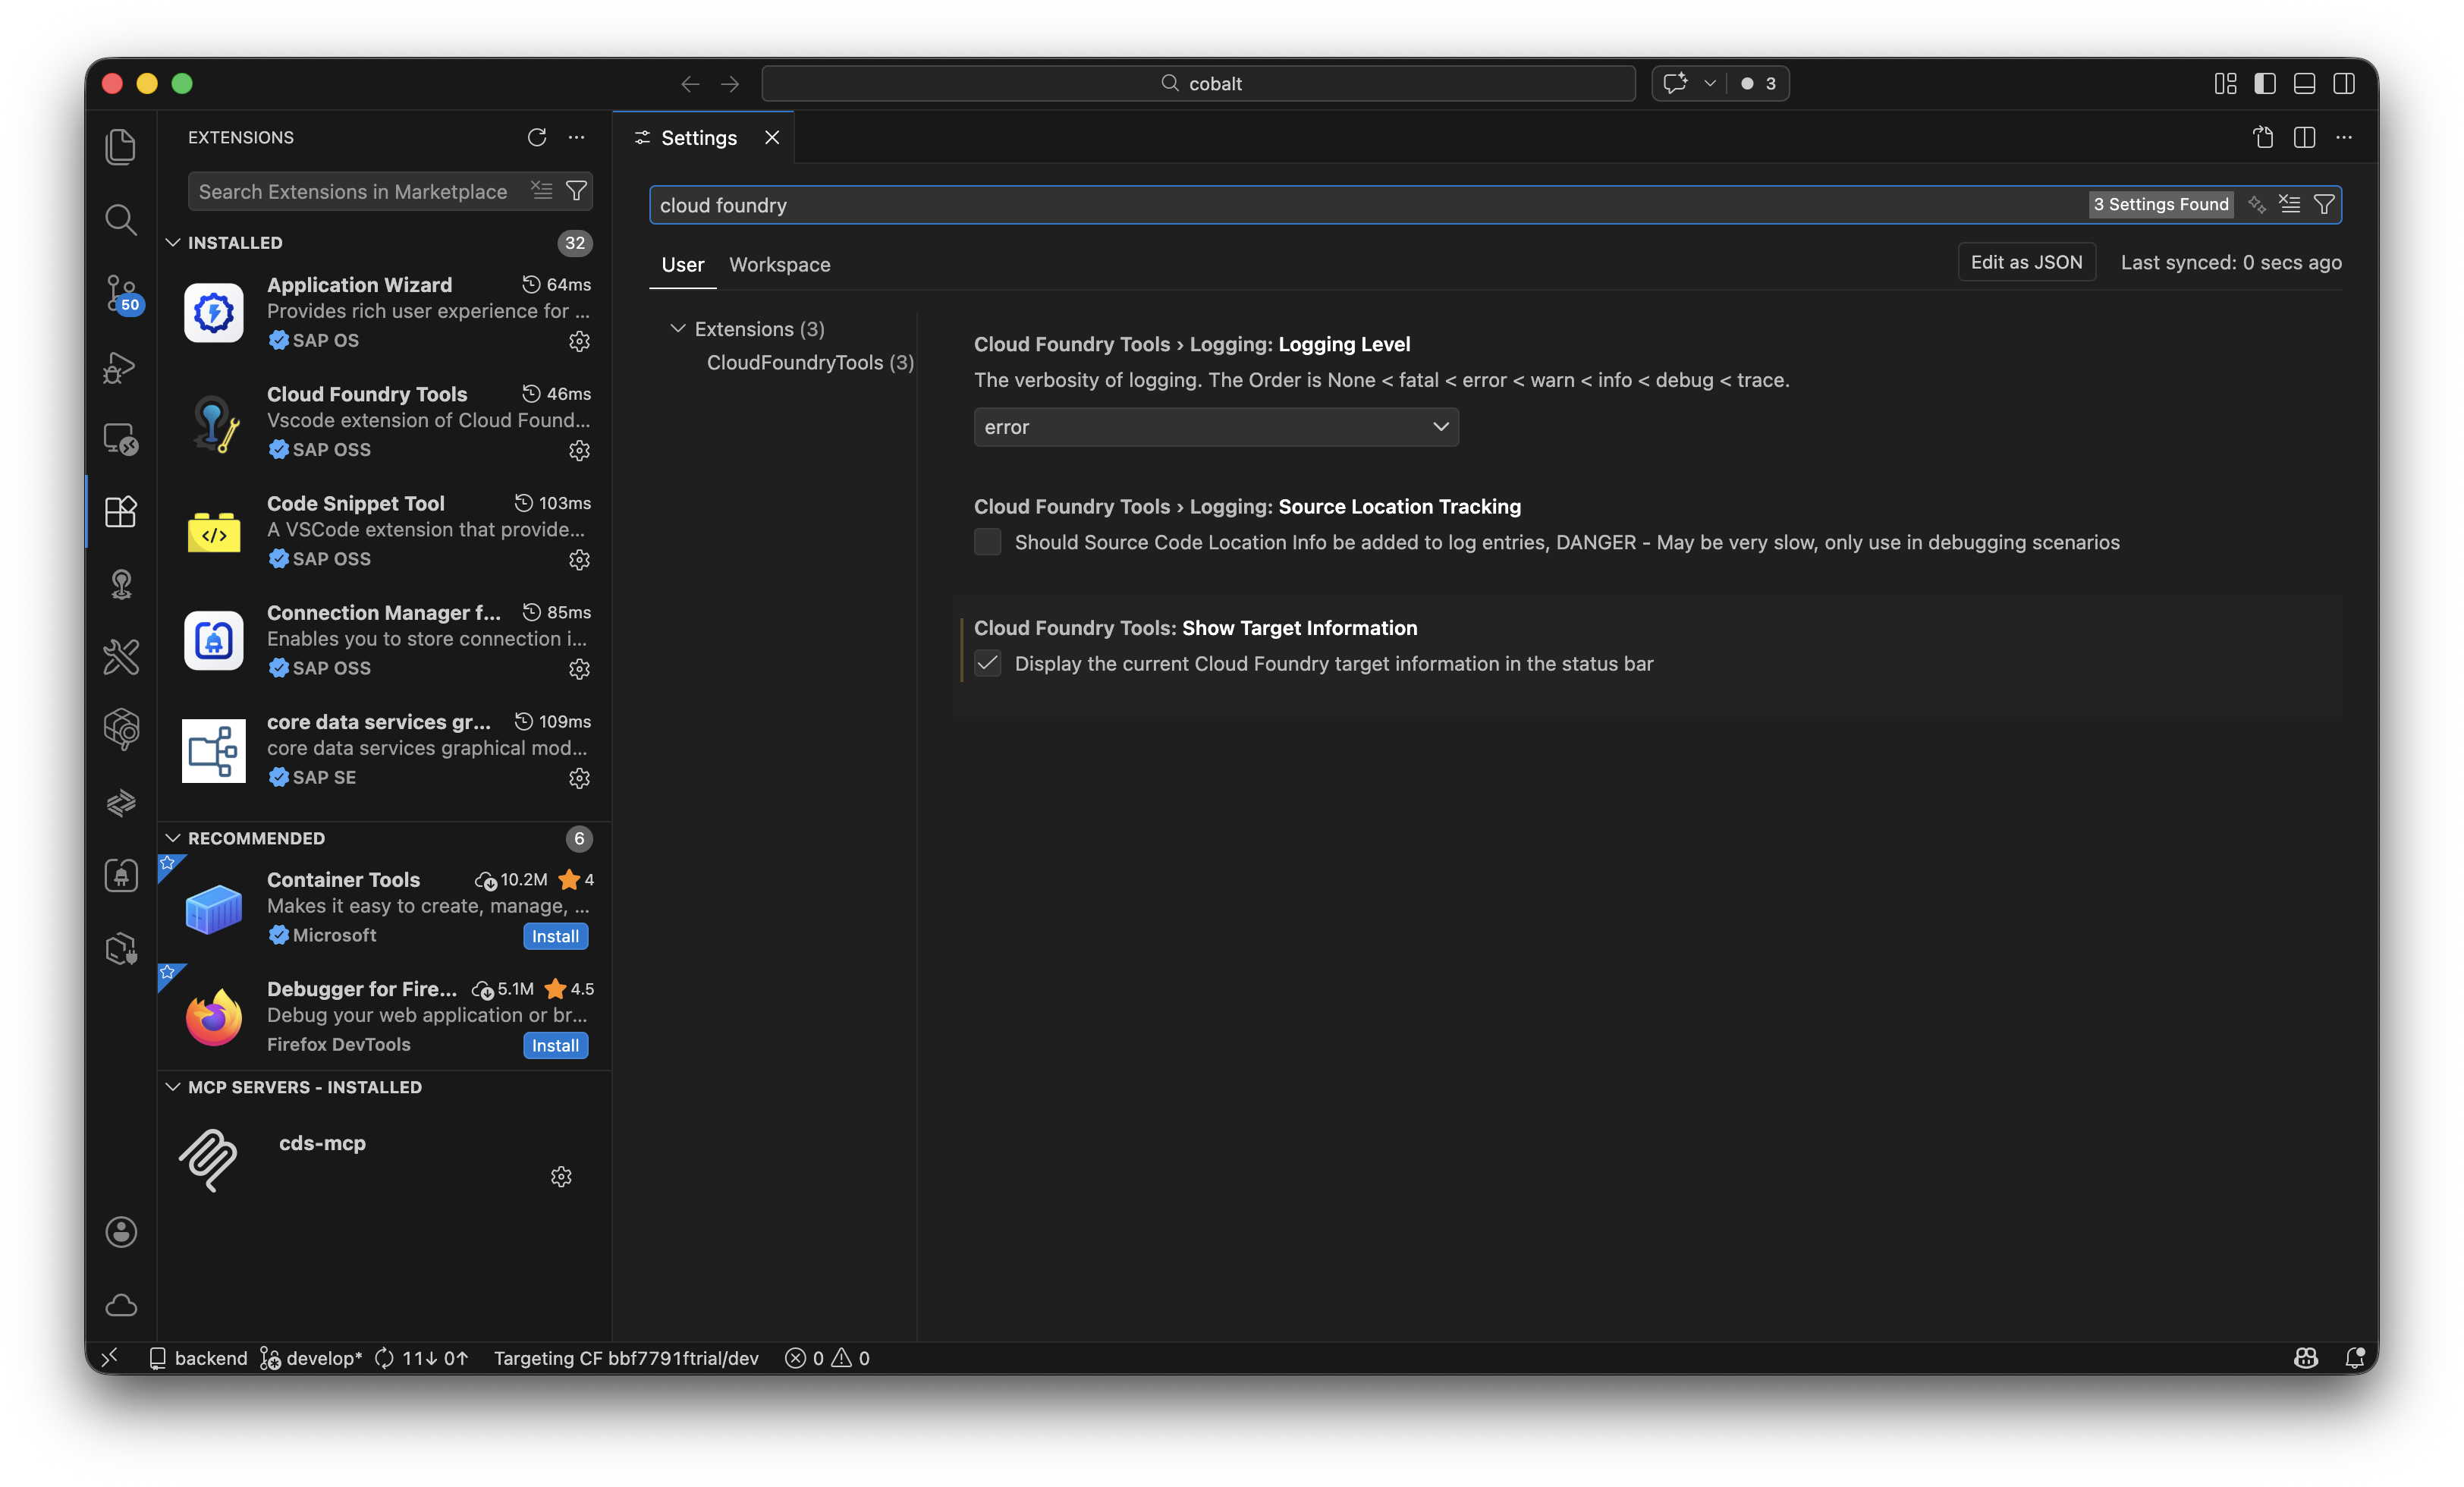The image size is (2464, 1487).
Task: Open the Search view icon
Action: click(x=121, y=220)
